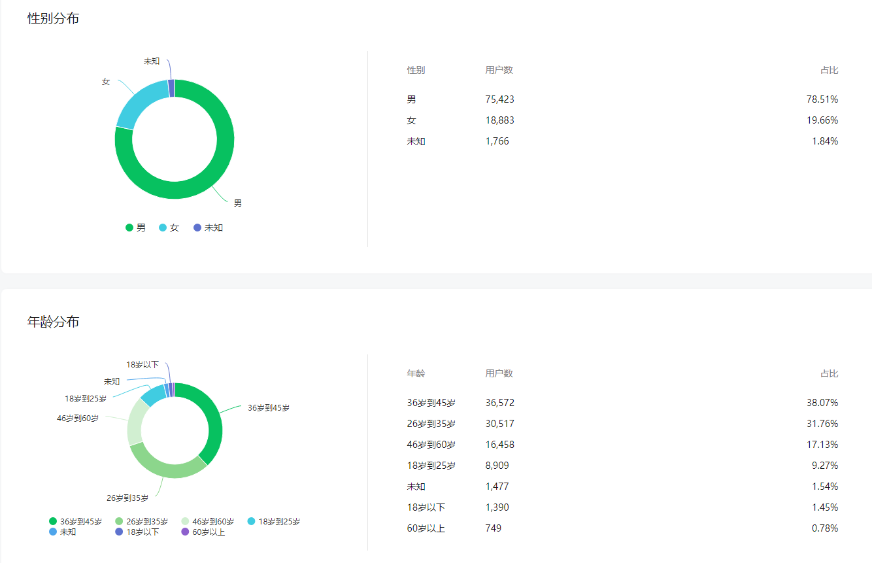Click the 1.45% percentage cell
This screenshot has width=872, height=563.
(x=825, y=507)
